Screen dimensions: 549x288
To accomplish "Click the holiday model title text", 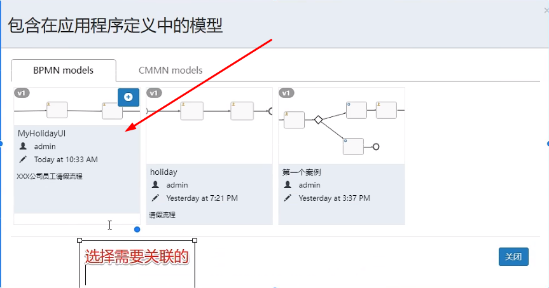I will click(x=163, y=172).
